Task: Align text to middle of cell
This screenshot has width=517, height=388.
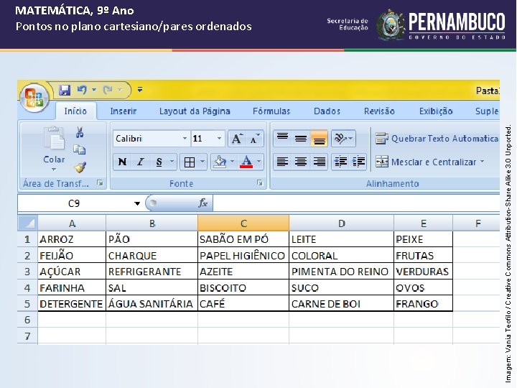Action: [300, 138]
